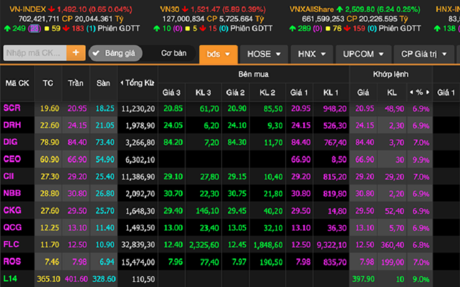Click the yellow square before 59
Image resolution: width=460 pixels, height=287 pixels.
[47, 29]
